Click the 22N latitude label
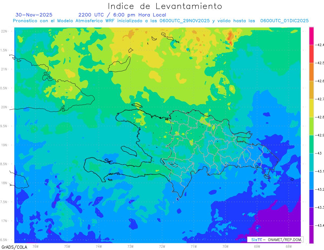The width and height of the screenshot is (324, 250). [4, 31]
